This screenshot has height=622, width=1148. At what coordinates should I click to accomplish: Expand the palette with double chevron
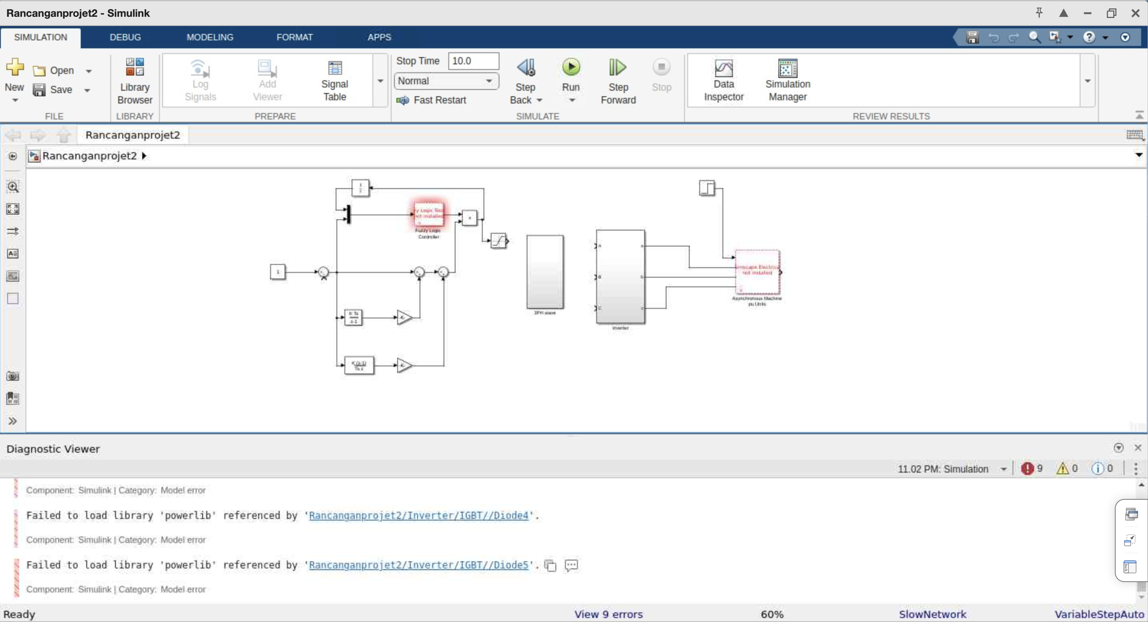point(13,421)
